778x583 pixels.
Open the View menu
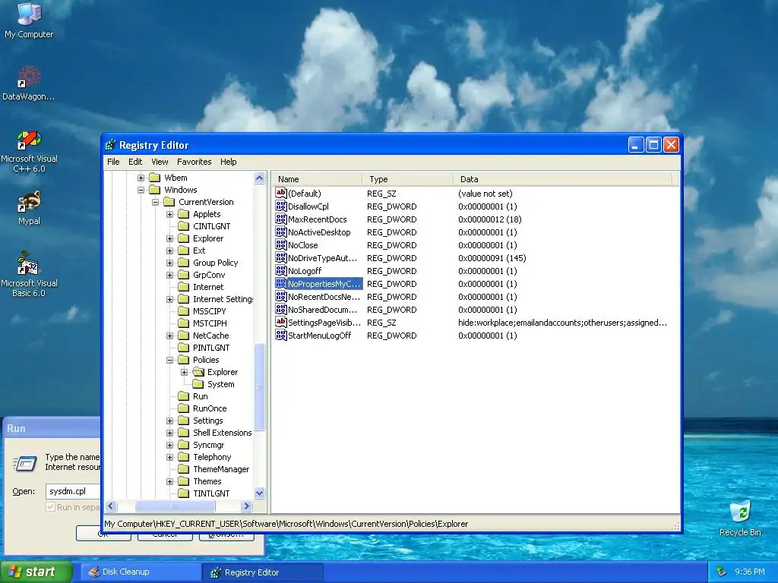pos(160,162)
